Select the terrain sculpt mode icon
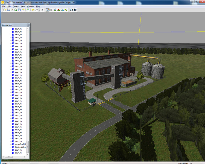 click(55, 10)
